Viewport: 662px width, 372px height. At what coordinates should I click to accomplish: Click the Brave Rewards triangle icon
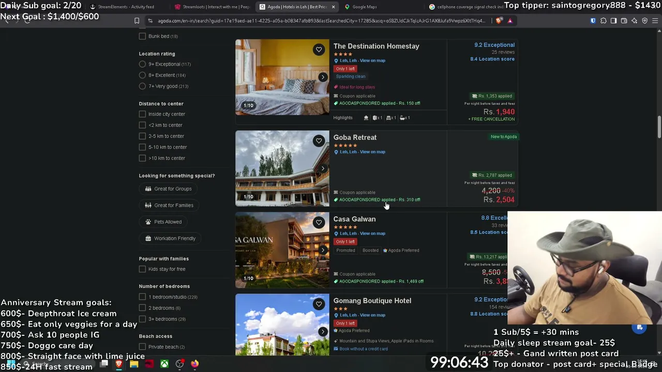pyautogui.click(x=510, y=21)
